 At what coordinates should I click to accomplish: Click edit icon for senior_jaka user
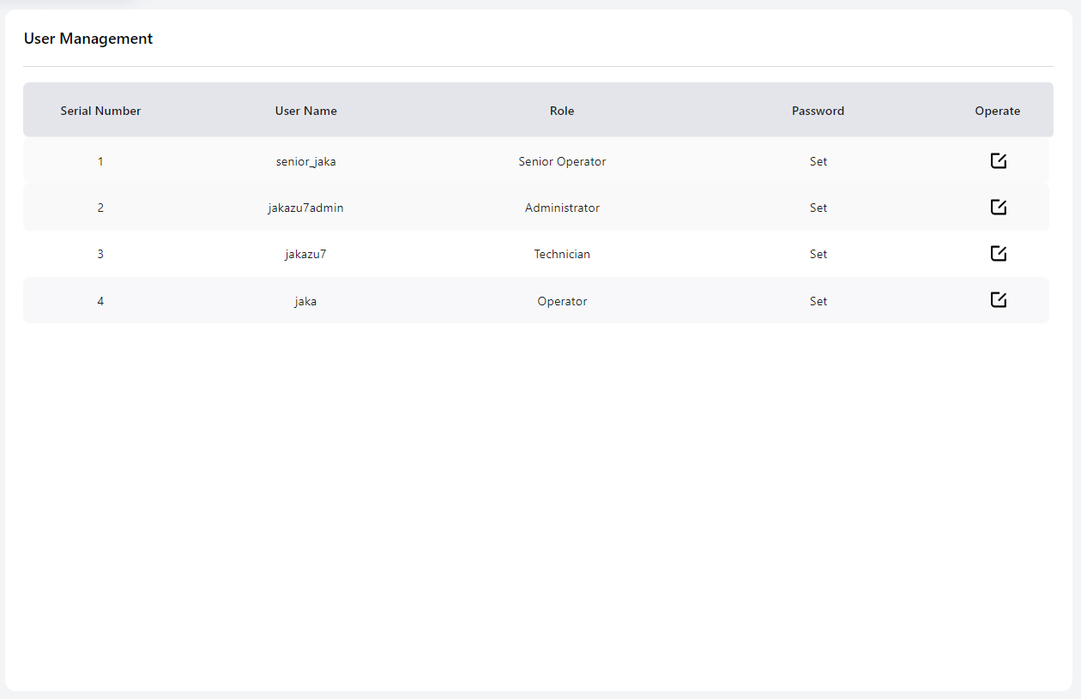[998, 161]
